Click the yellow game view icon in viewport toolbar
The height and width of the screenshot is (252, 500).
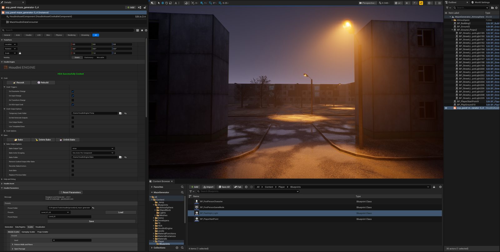(x=421, y=3)
